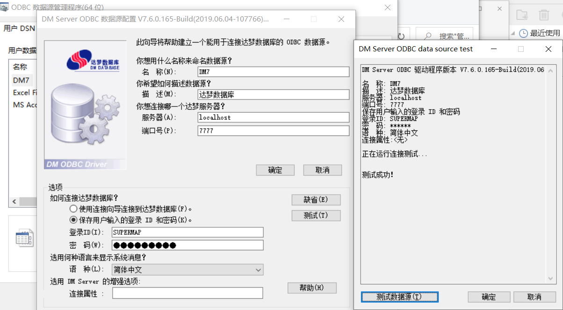This screenshot has width=563, height=310.
Task: Click the 端口号(P) field showing 7777
Action: tap(273, 131)
